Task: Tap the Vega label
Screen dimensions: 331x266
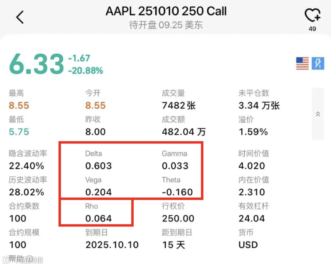Action: tap(93, 180)
